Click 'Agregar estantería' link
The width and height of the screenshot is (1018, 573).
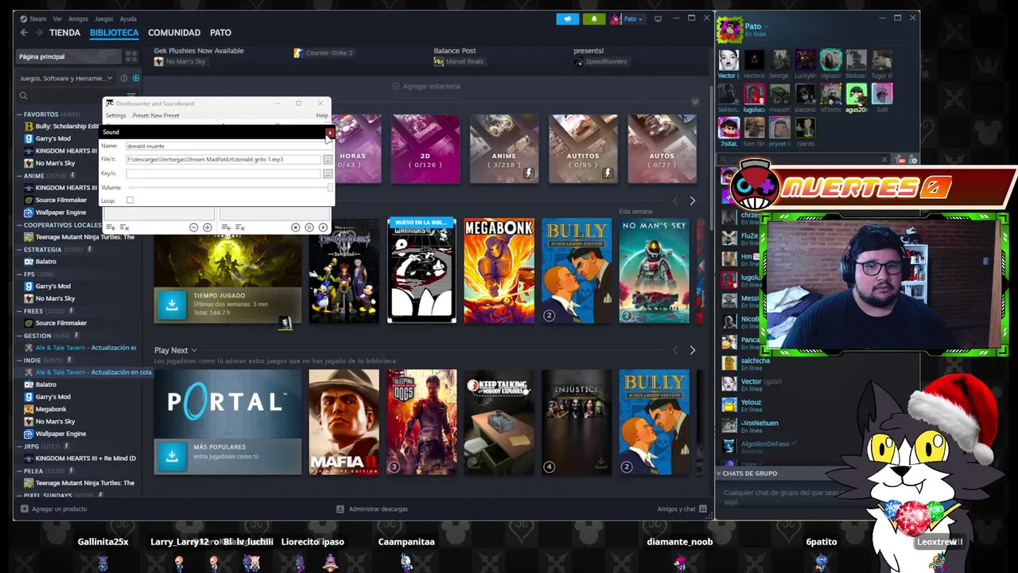pyautogui.click(x=425, y=86)
